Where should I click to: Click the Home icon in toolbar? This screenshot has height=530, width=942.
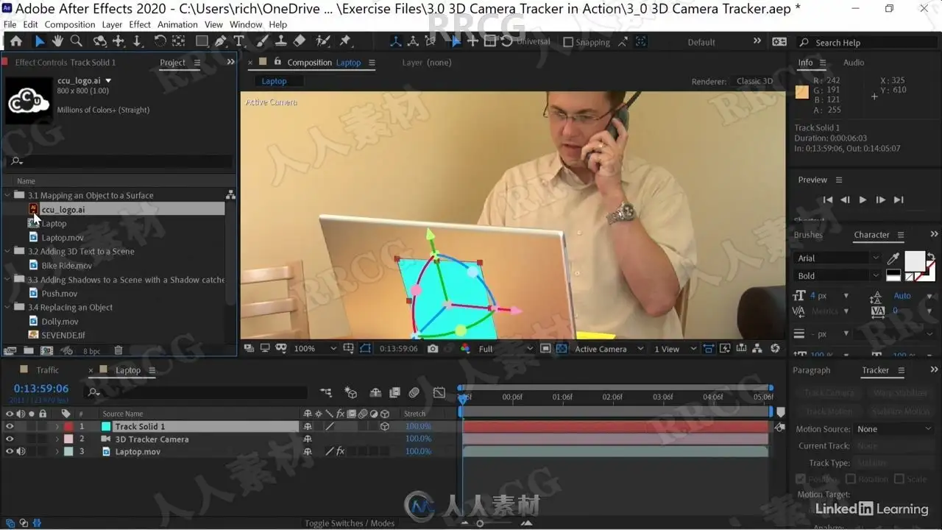pos(16,41)
